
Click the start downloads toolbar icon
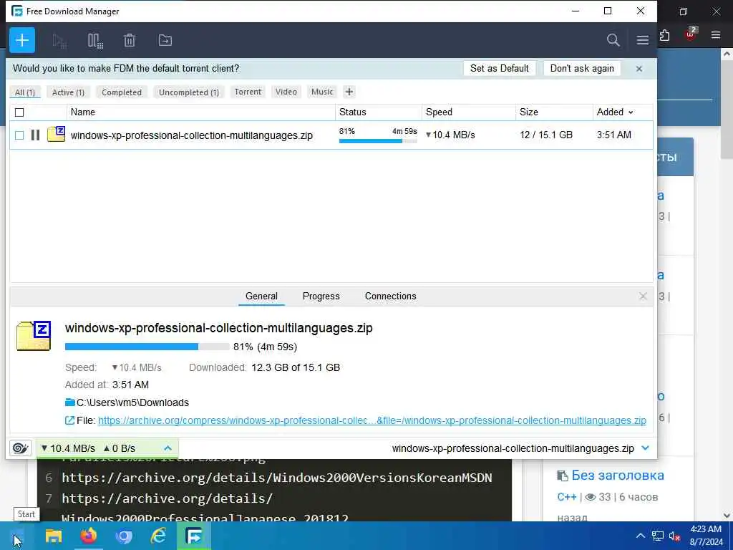(x=59, y=41)
